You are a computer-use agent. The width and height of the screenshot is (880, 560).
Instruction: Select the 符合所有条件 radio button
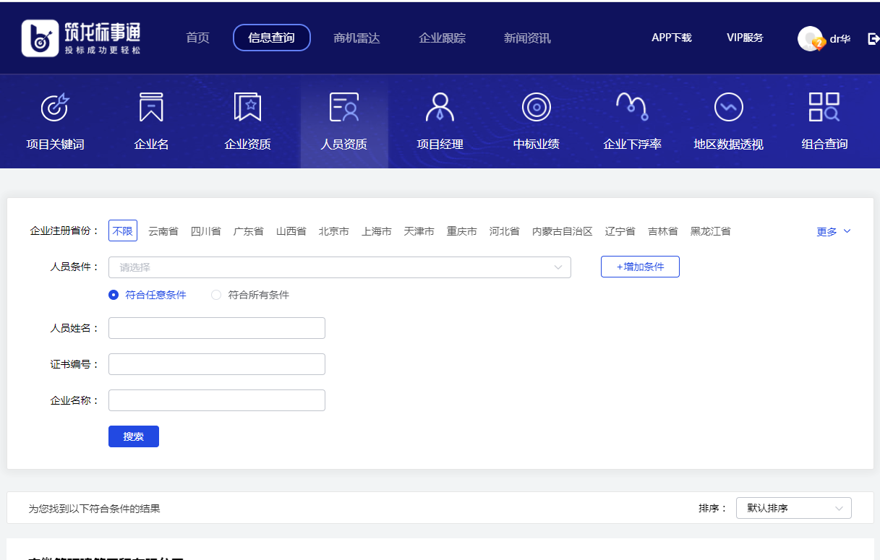216,295
